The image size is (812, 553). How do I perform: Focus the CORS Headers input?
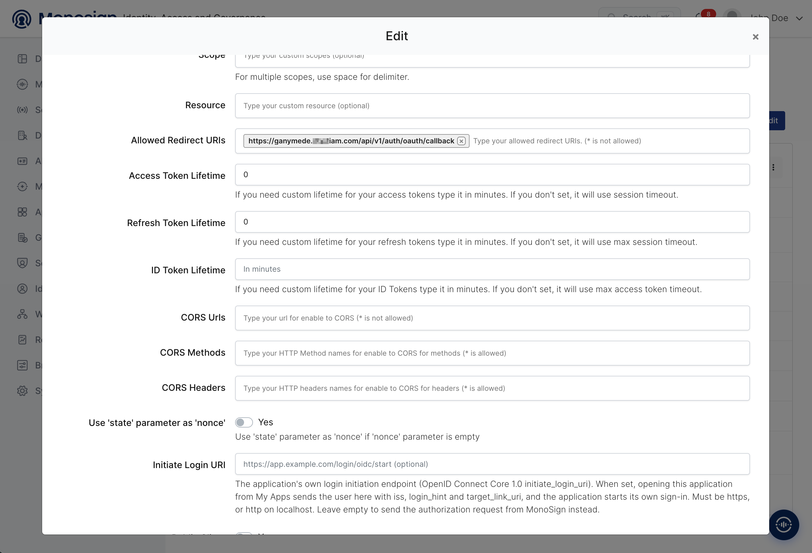492,388
